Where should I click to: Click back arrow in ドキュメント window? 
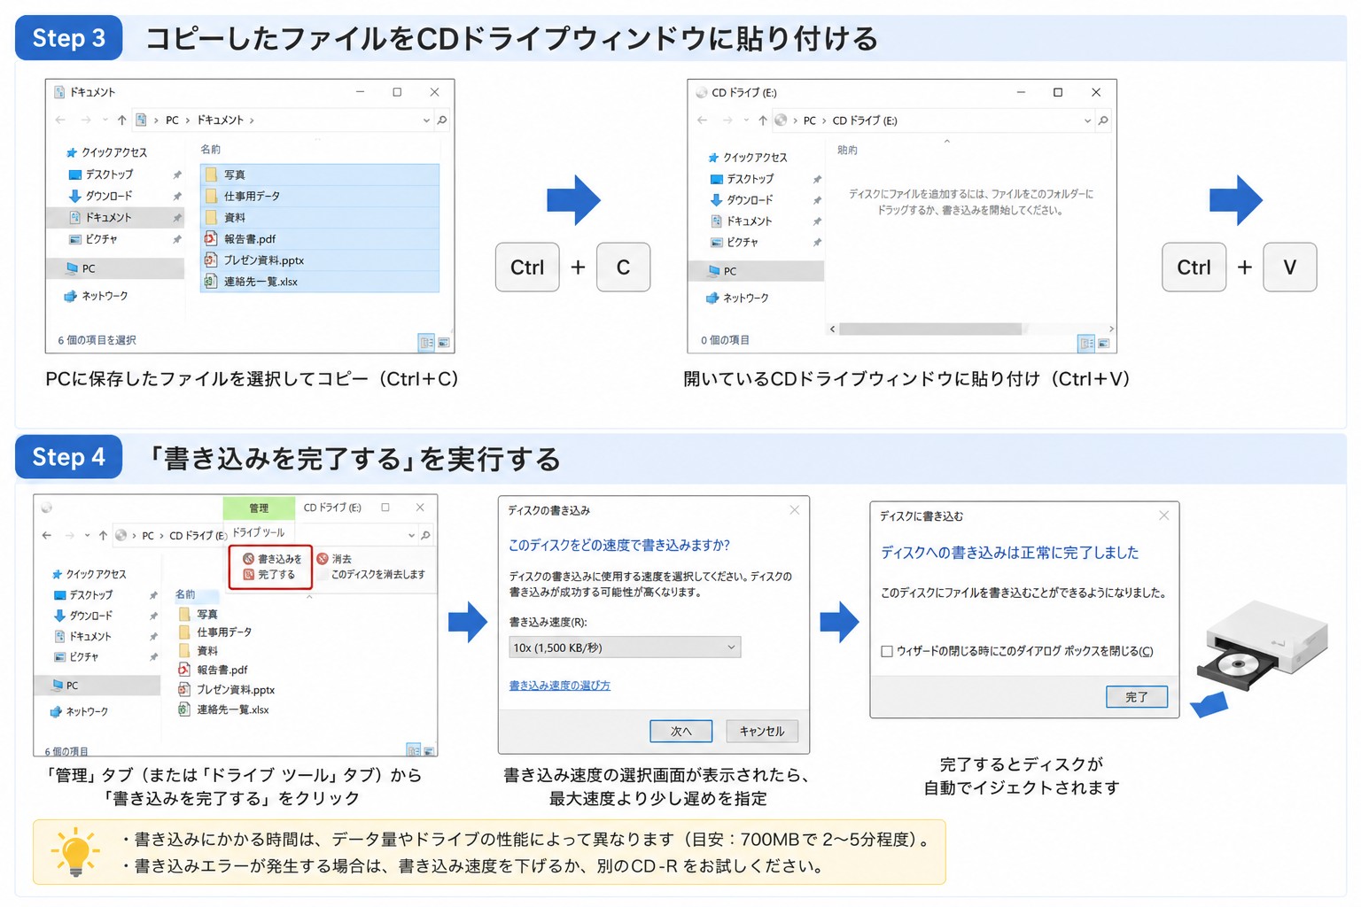(x=60, y=120)
